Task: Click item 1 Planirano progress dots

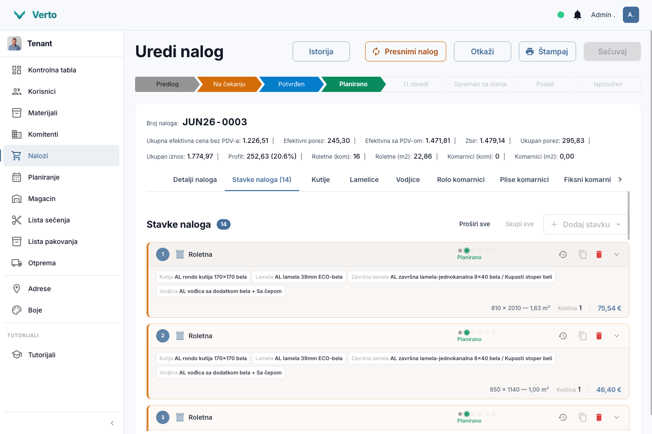Action: click(476, 251)
